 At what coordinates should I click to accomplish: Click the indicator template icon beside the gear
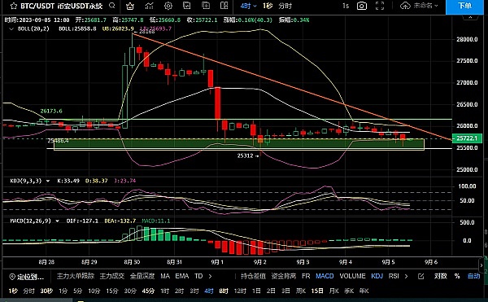click(187, 6)
